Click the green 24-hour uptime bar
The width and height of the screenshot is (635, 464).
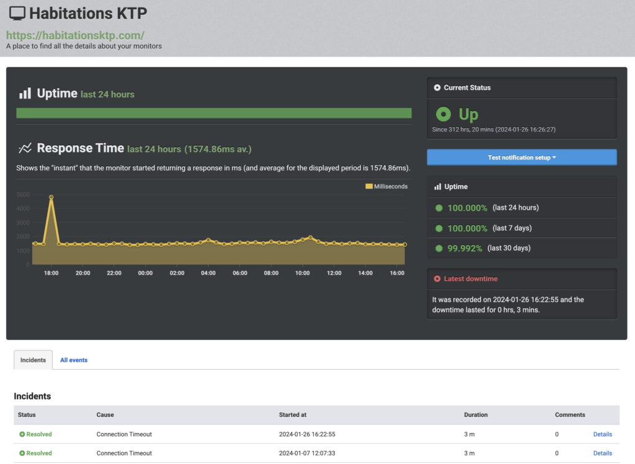pyautogui.click(x=213, y=113)
